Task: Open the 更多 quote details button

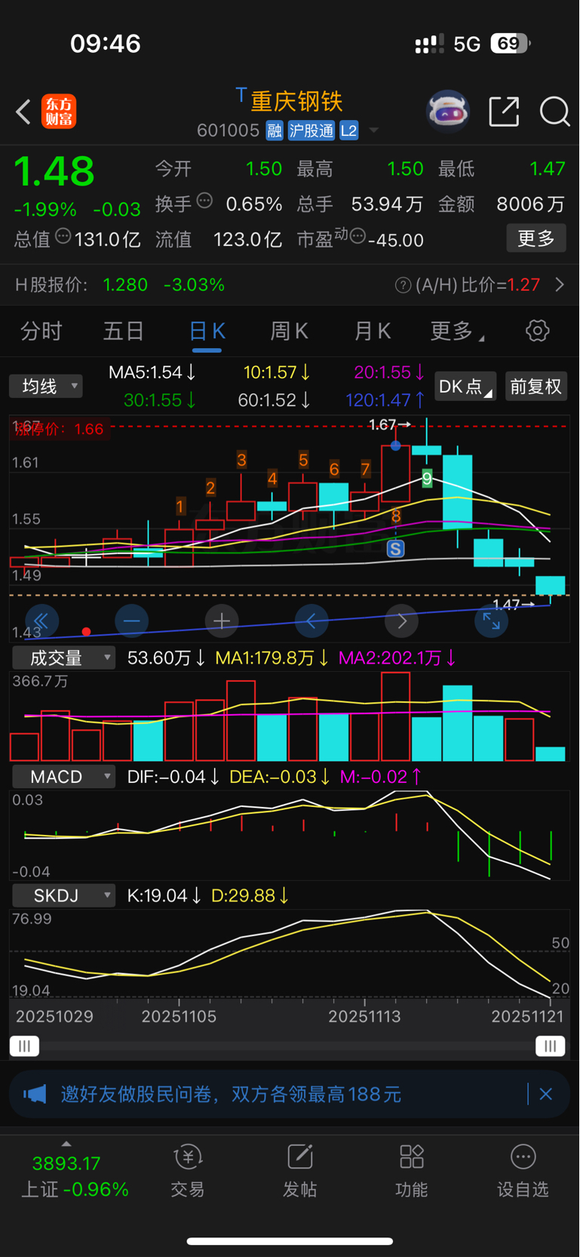Action: (536, 239)
